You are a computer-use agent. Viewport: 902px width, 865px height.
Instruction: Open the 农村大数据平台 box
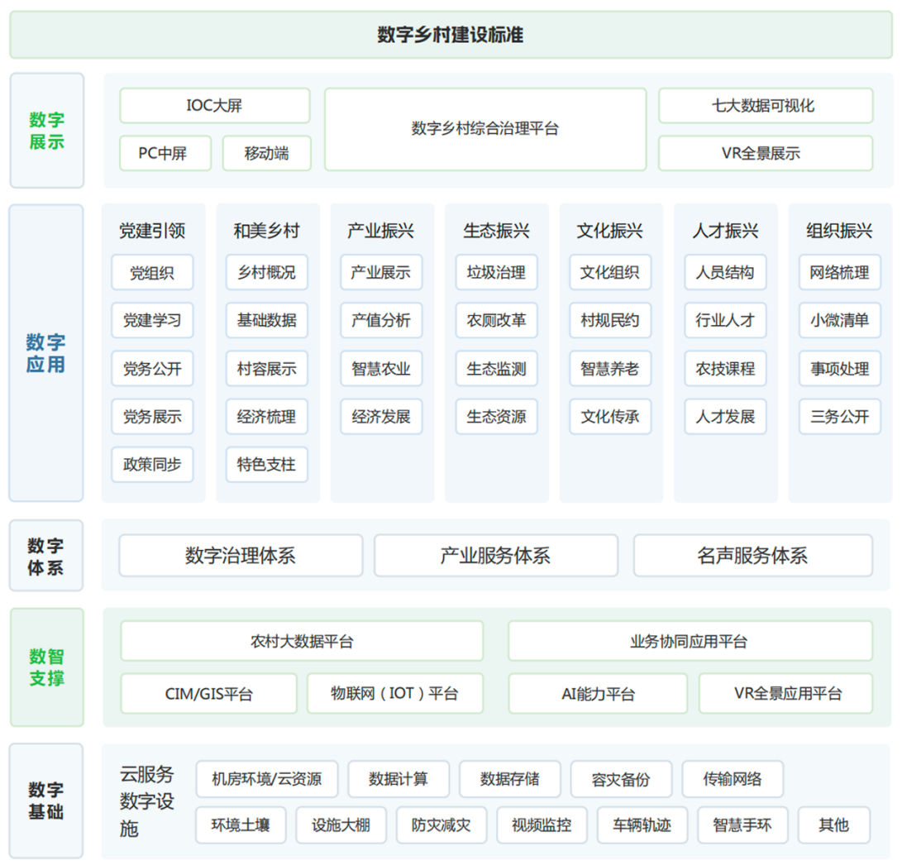click(x=302, y=642)
